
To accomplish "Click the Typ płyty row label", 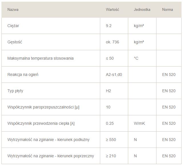I will click(15, 91).
